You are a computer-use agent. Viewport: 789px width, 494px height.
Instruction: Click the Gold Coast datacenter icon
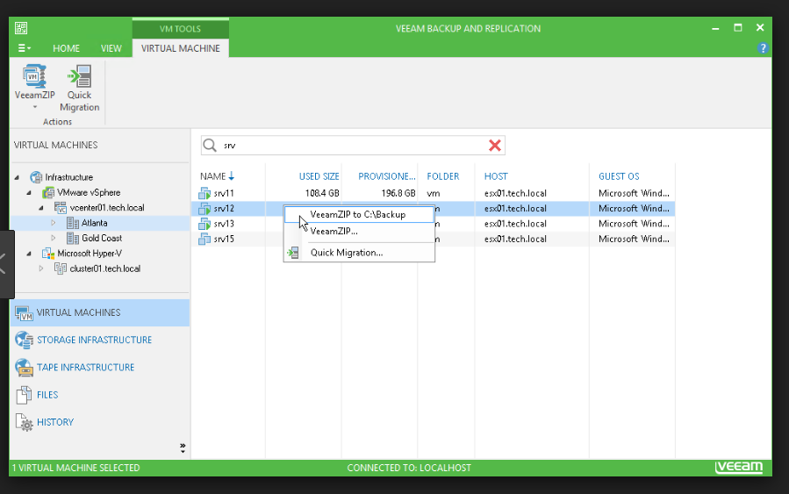(73, 238)
